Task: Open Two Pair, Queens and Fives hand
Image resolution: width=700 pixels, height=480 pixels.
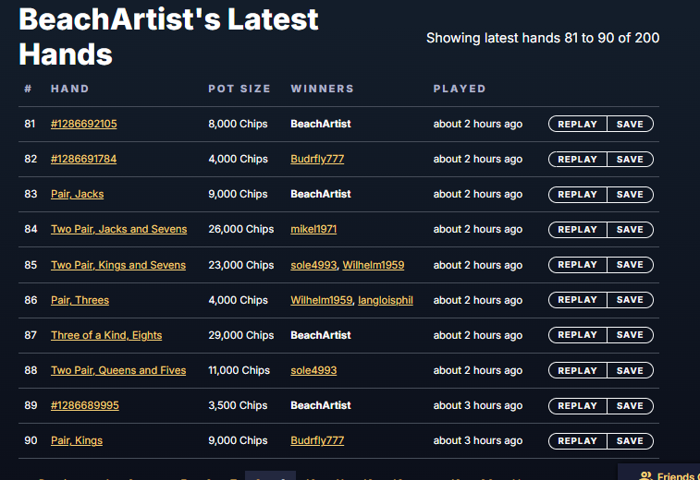Action: (x=118, y=370)
